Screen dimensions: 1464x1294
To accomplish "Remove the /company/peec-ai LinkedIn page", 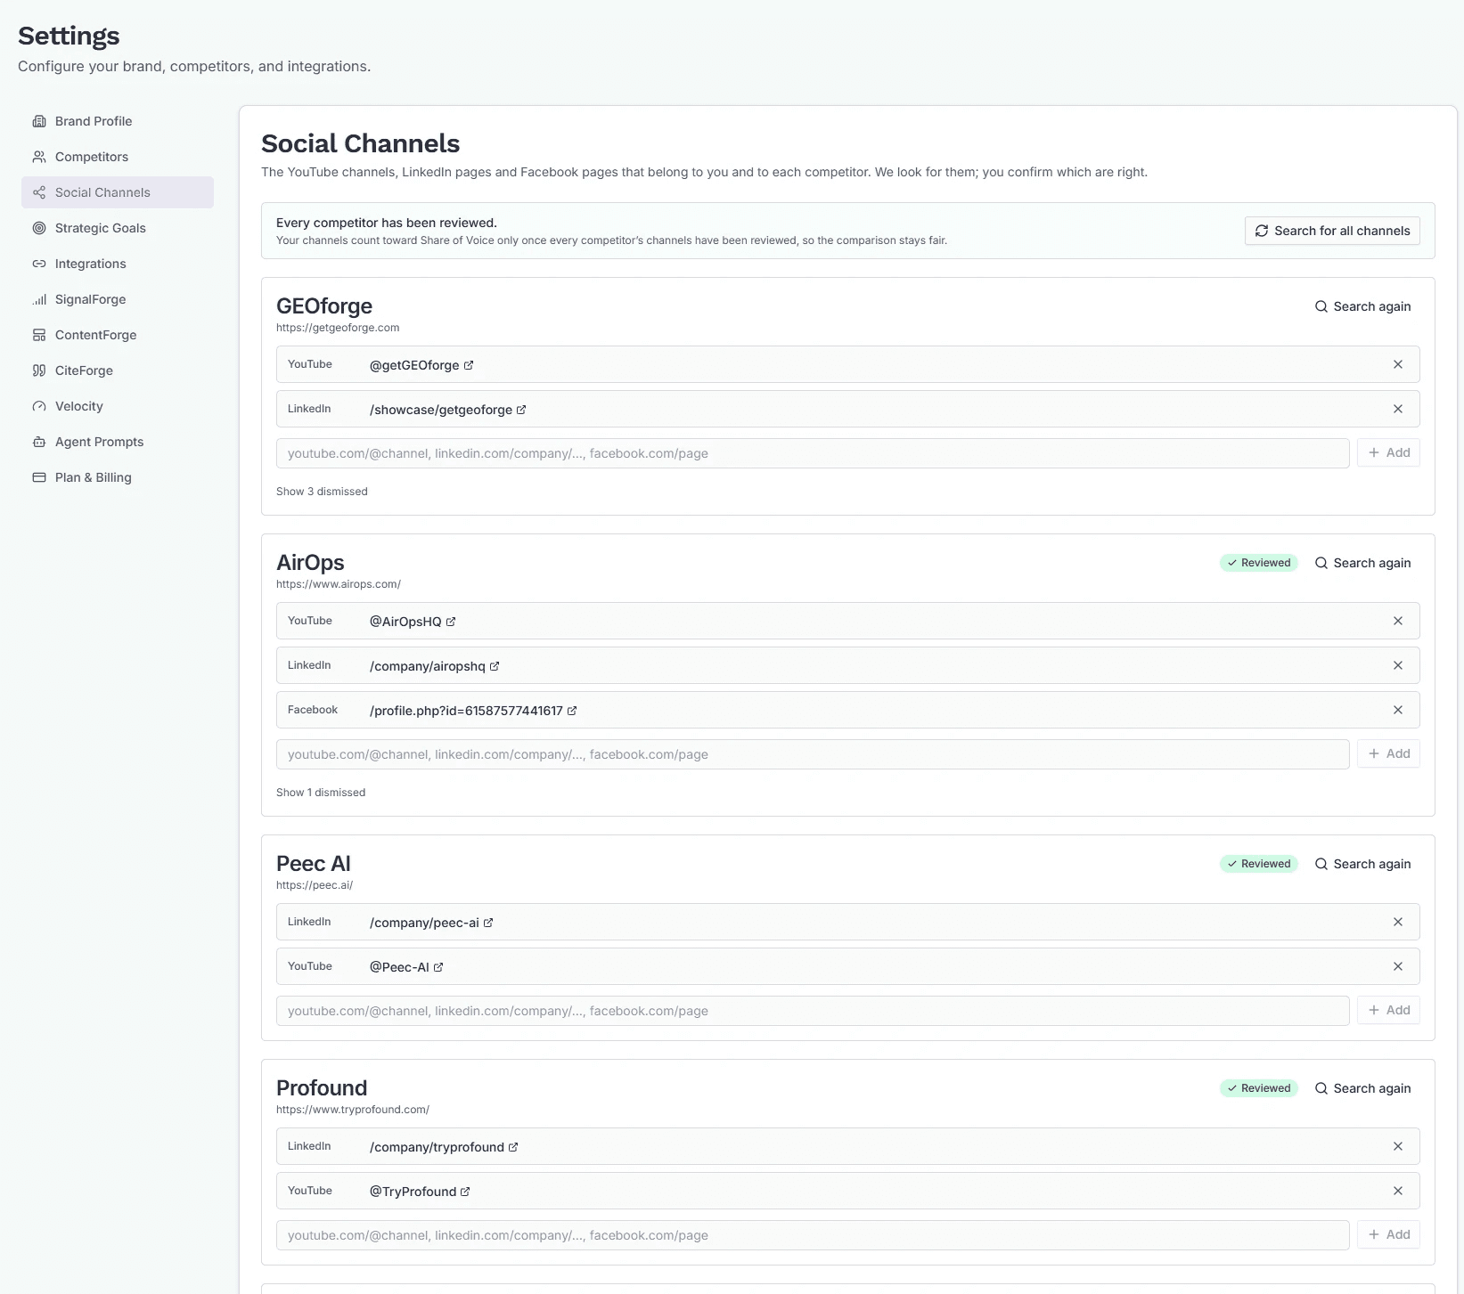I will pos(1398,922).
